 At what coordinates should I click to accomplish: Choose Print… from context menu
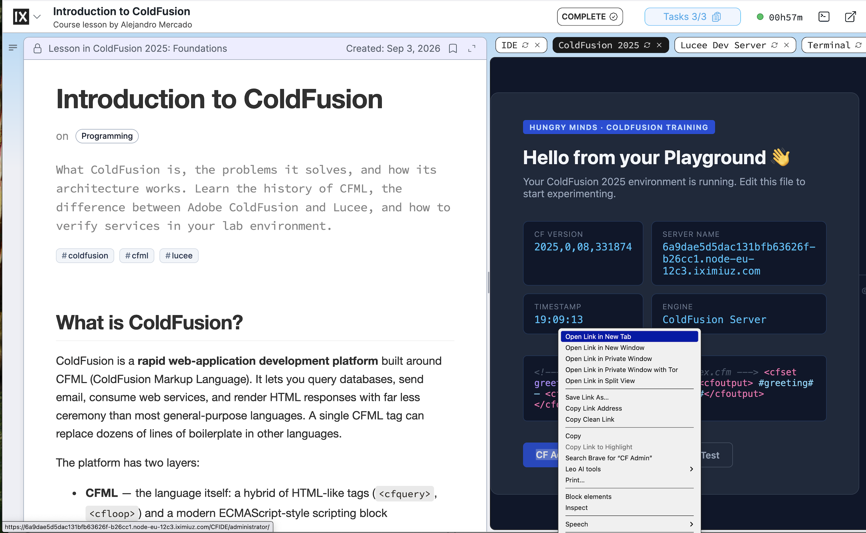point(629,480)
